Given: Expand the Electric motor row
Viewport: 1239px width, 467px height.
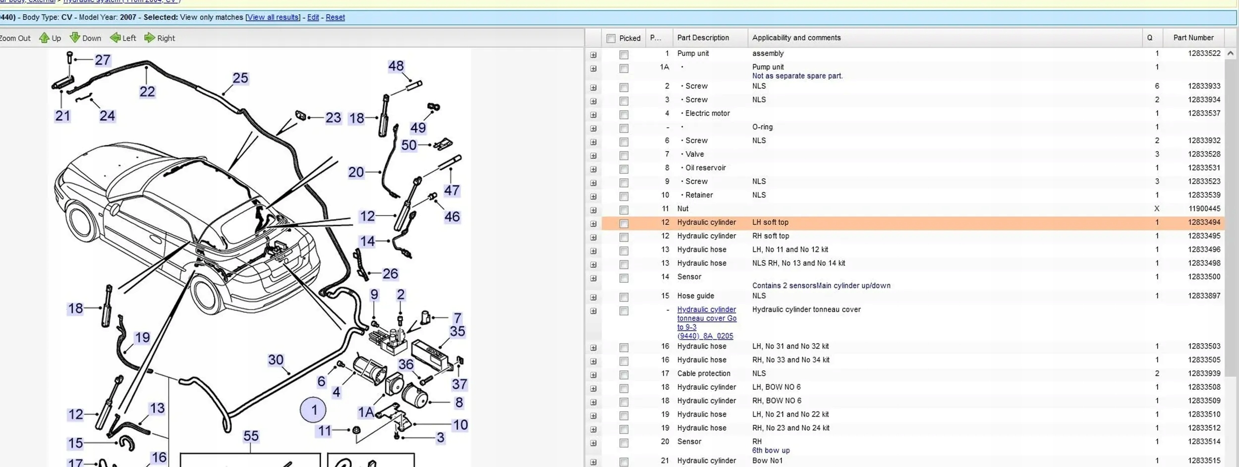Looking at the screenshot, I should pyautogui.click(x=593, y=115).
